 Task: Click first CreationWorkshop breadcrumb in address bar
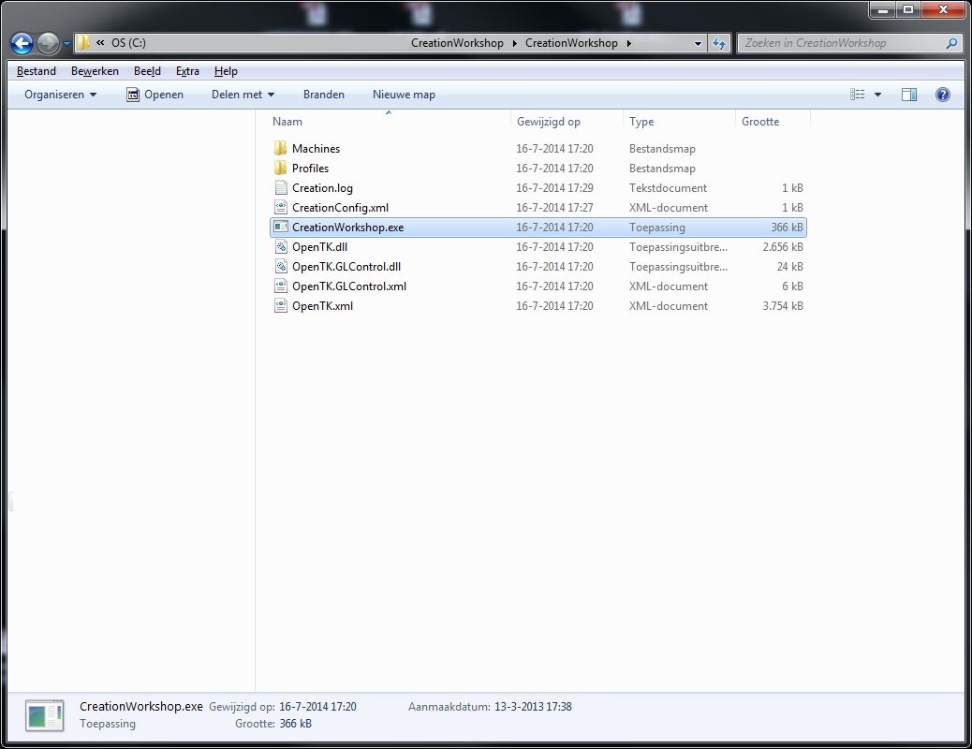point(458,43)
